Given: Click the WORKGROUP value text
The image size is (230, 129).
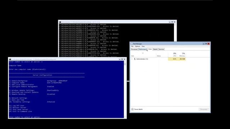Looking at the screenshot, I should 63,81.
